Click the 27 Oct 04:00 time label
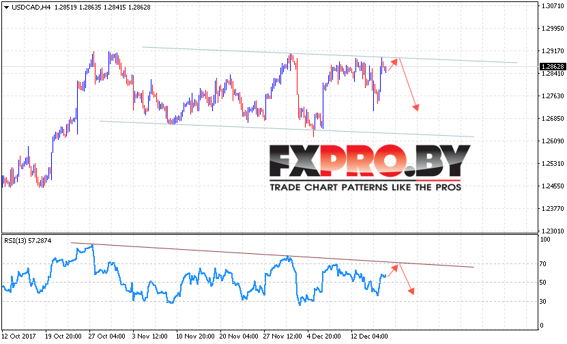This screenshot has width=567, height=344. [x=106, y=336]
